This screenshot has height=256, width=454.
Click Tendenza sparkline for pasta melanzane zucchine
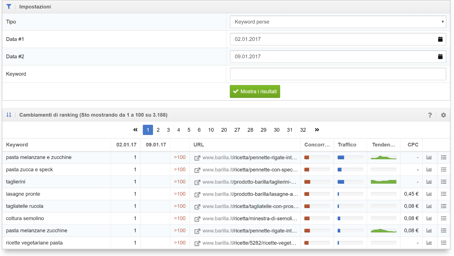pyautogui.click(x=383, y=230)
